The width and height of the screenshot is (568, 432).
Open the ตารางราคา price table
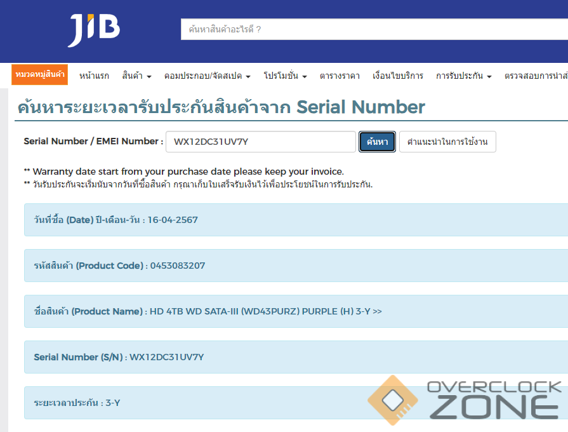[x=340, y=76]
